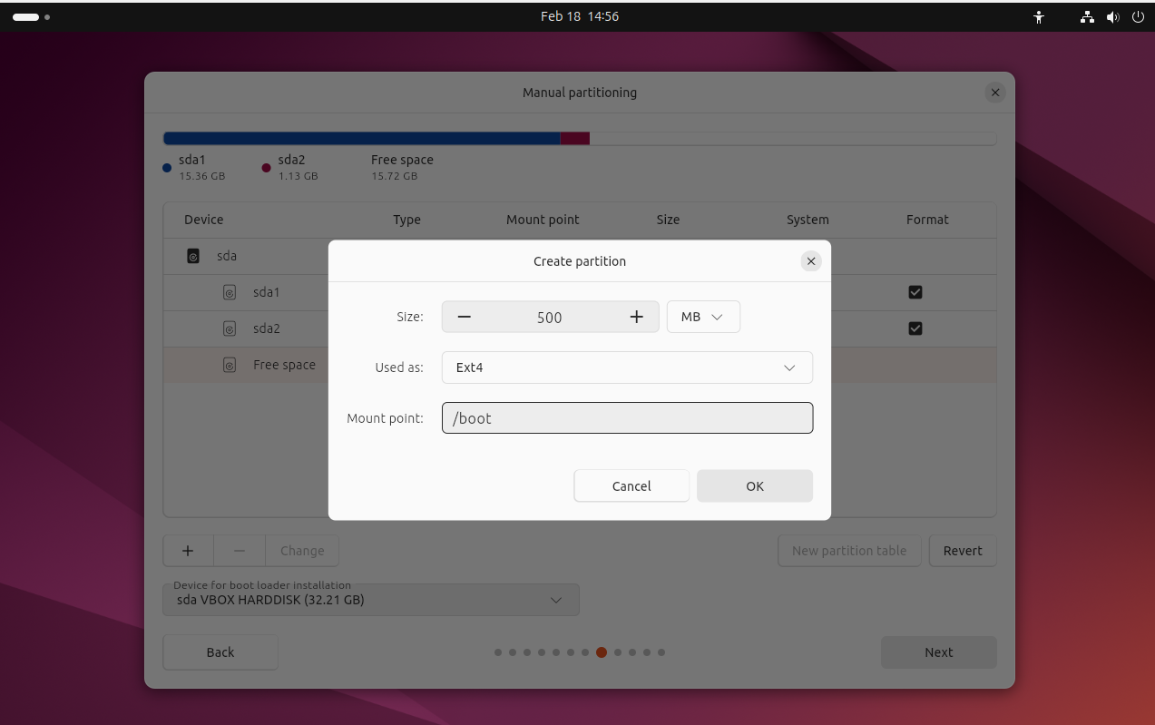Select the sda1 partition row
Image resolution: width=1155 pixels, height=725 pixels.
[x=580, y=292]
